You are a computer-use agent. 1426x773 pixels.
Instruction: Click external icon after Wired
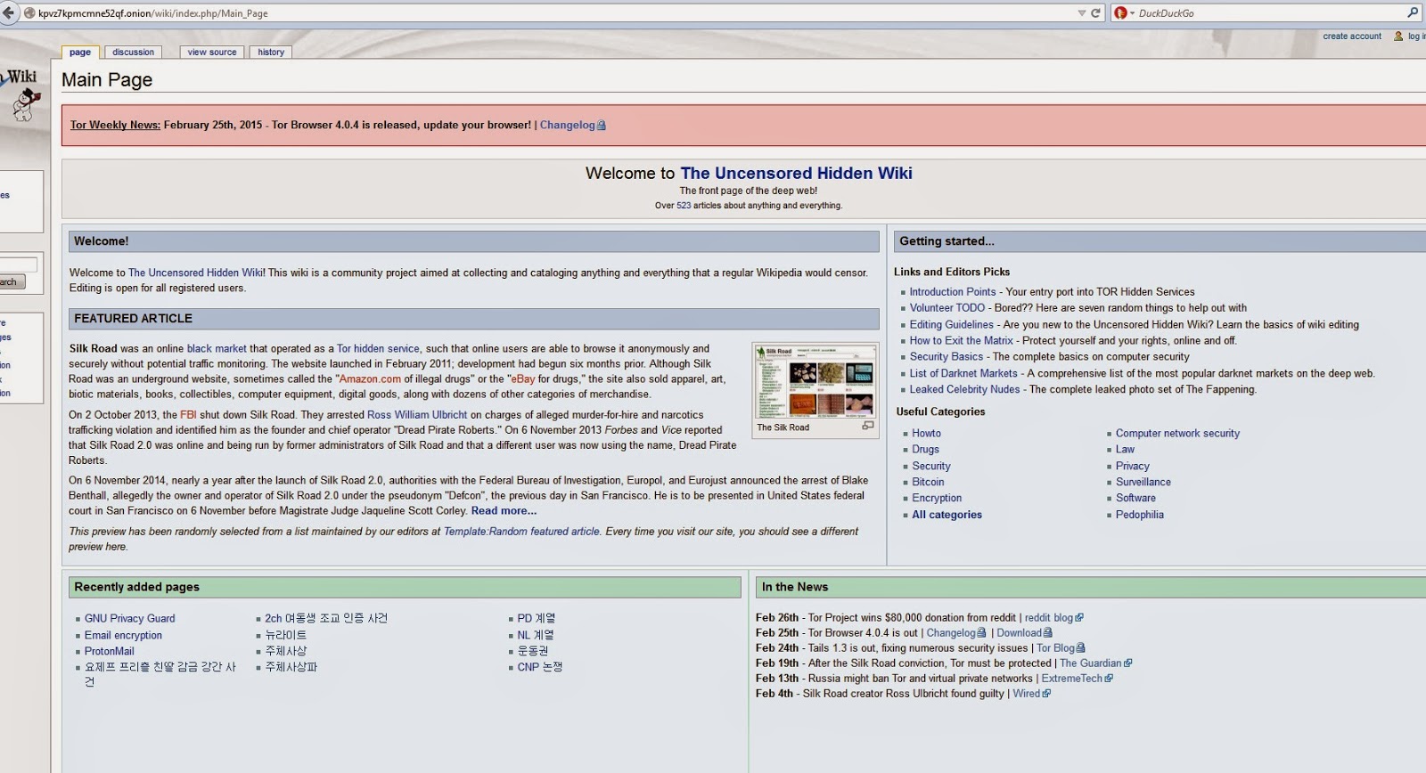click(1046, 694)
